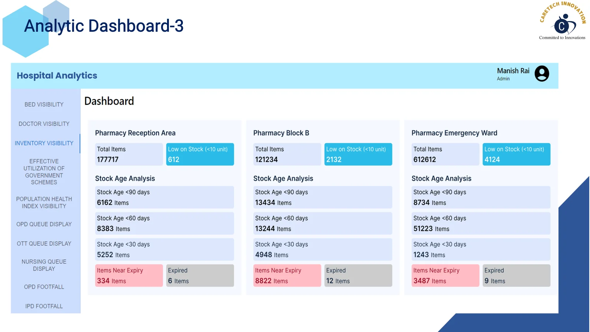Click the Manish Rai profile avatar icon
Screen dimensions: 590x332
pos(542,73)
